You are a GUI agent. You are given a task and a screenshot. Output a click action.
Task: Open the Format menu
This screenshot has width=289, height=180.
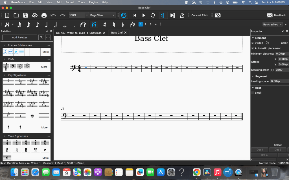(70, 2)
